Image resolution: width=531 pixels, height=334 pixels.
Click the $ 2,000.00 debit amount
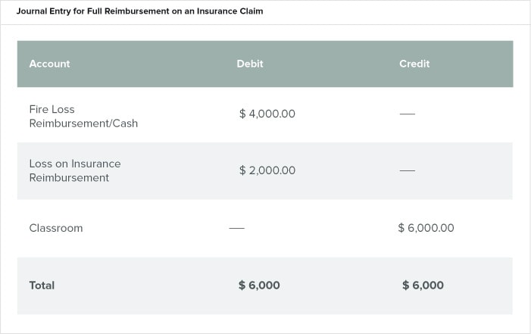click(267, 170)
